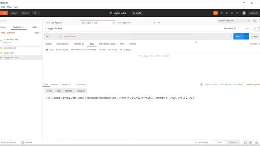
Task: Select the Raw response view
Action: (x=58, y=91)
